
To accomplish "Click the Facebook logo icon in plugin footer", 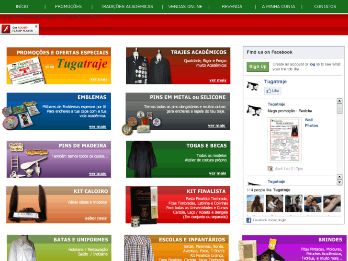I will click(x=249, y=220).
